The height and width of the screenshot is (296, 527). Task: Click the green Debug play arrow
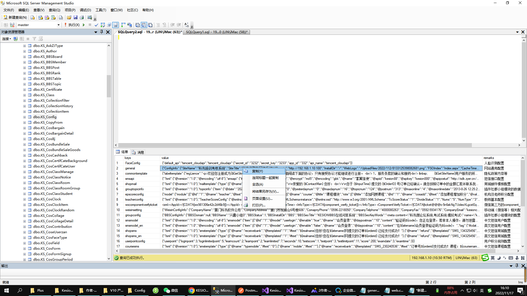[x=84, y=25]
